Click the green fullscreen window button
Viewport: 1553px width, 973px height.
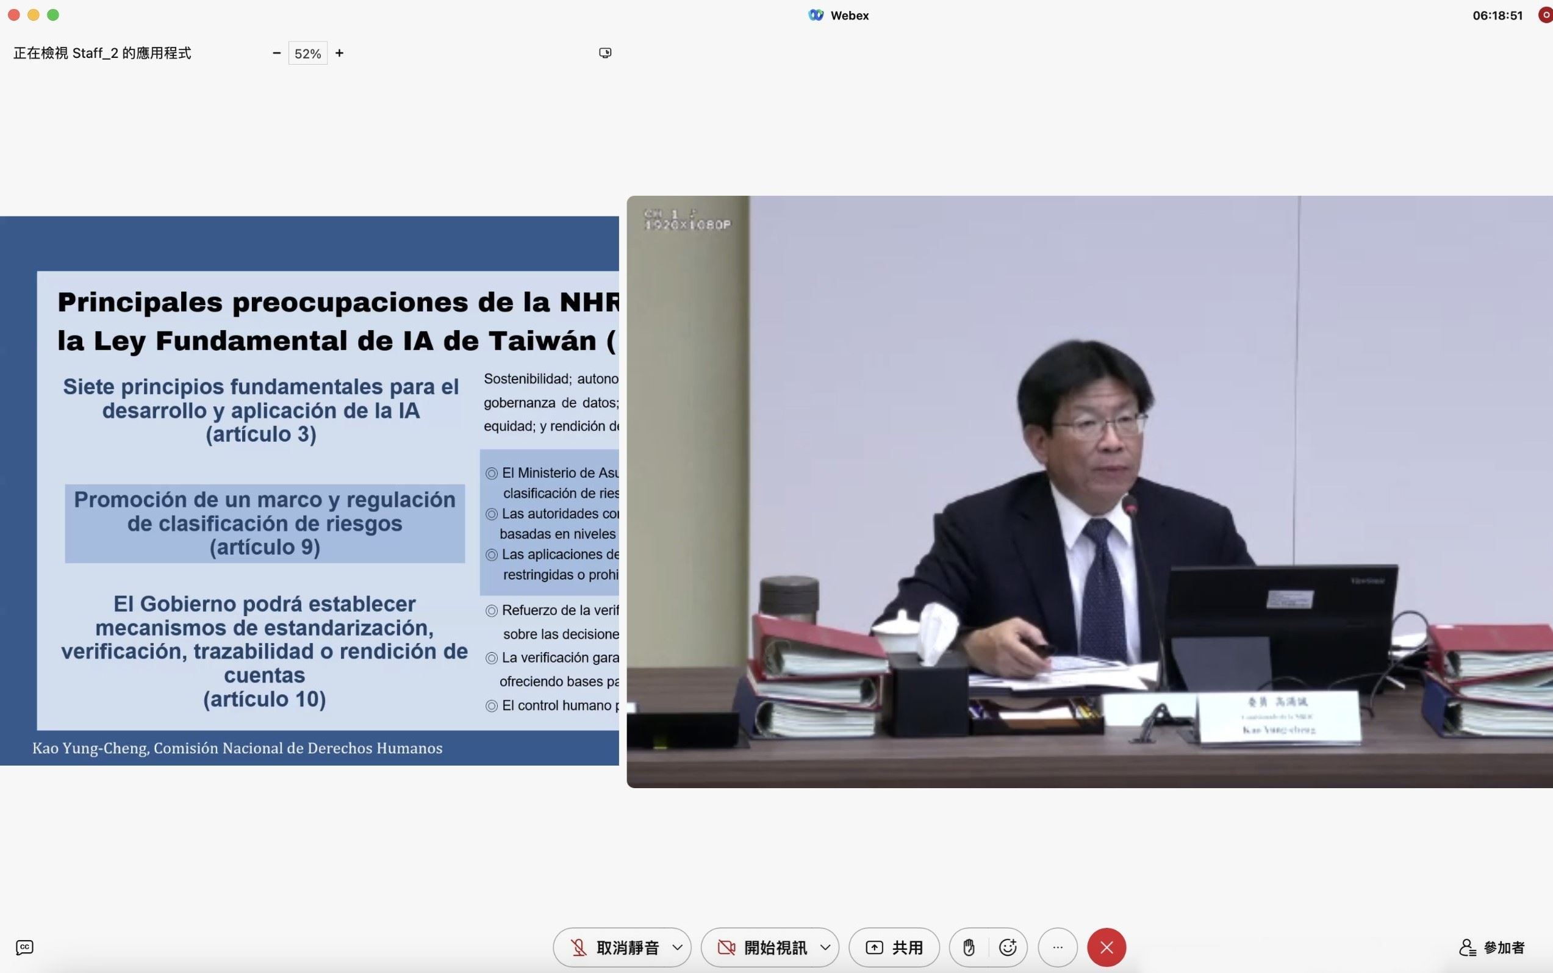(x=54, y=15)
